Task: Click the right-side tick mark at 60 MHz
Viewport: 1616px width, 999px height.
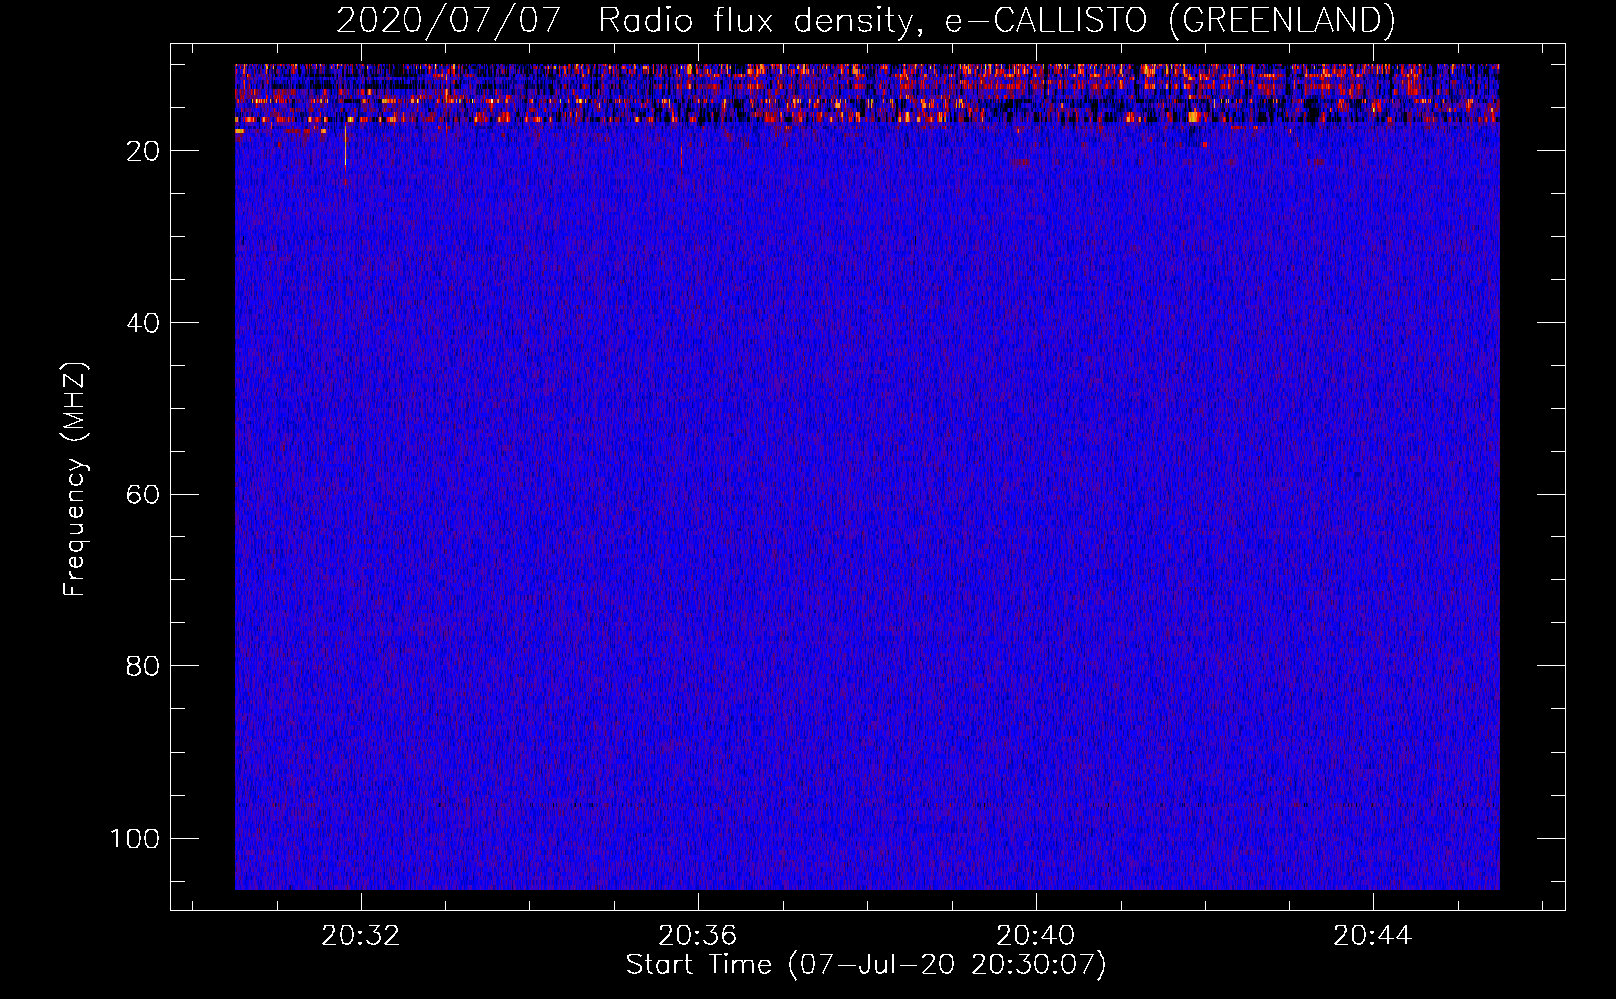Action: click(1551, 494)
